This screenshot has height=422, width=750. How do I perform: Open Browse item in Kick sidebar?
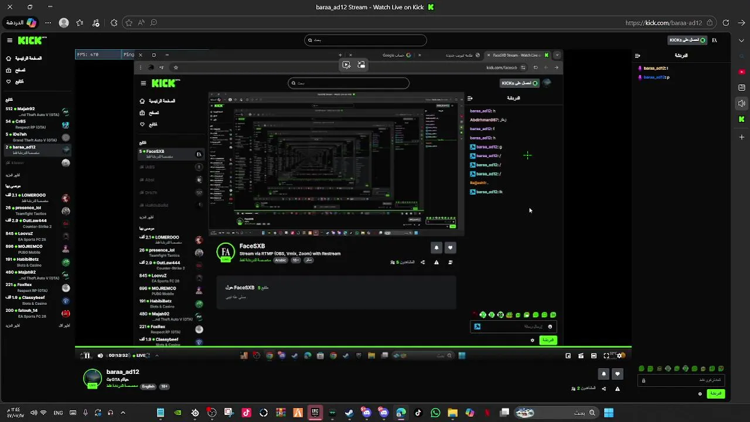tap(16, 70)
